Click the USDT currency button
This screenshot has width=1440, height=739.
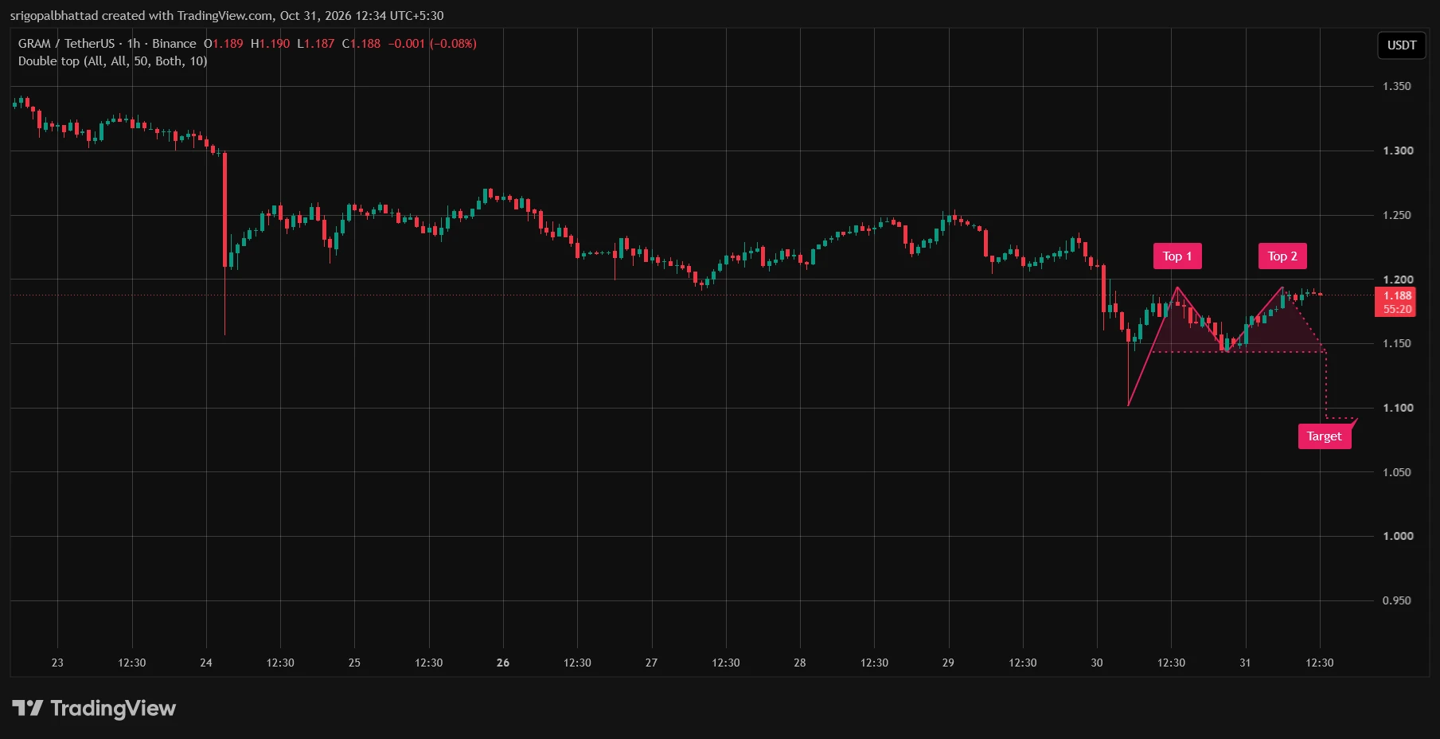pyautogui.click(x=1401, y=45)
